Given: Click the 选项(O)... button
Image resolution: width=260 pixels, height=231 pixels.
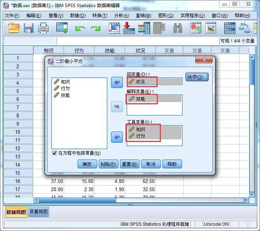Looking at the screenshot, I should coord(197,77).
